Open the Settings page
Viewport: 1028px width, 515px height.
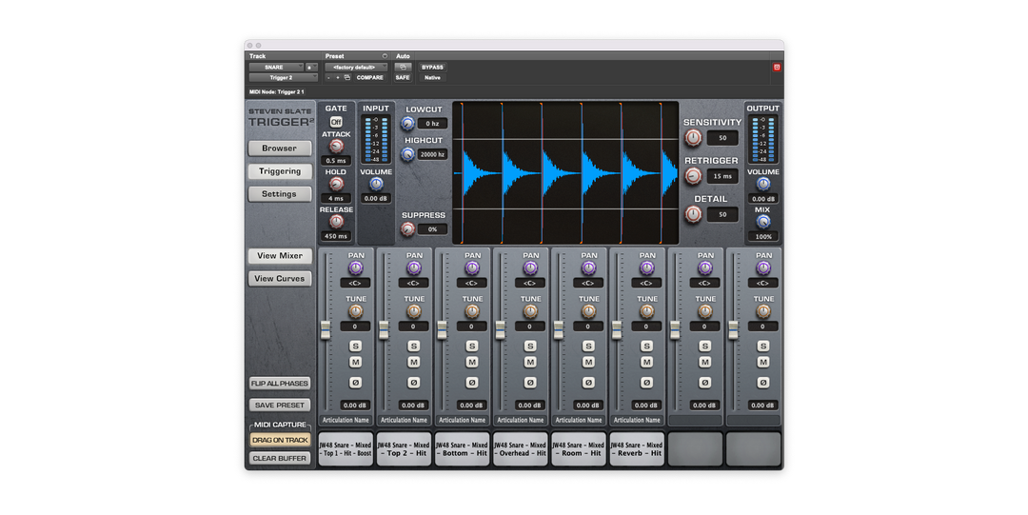279,194
